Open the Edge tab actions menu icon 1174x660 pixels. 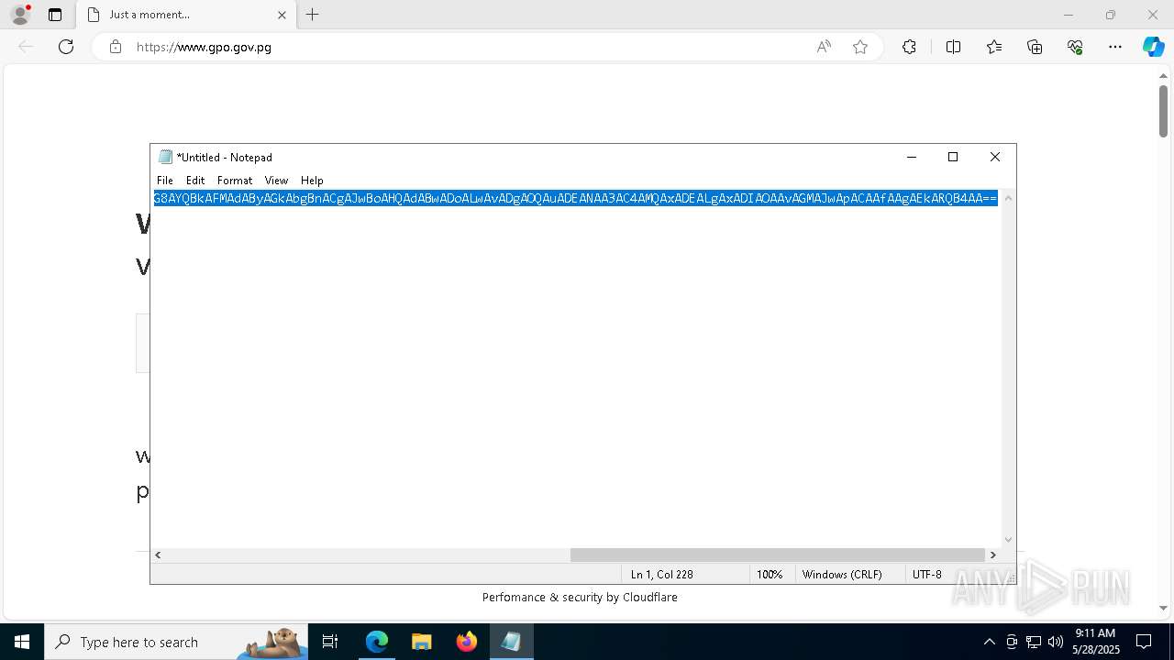[x=55, y=15]
